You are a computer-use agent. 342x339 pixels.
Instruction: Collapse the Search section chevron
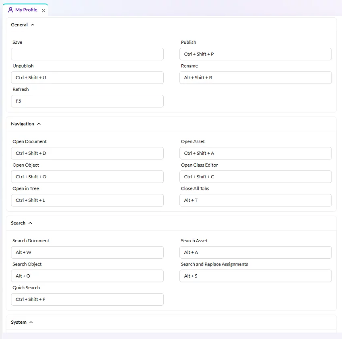coord(30,223)
